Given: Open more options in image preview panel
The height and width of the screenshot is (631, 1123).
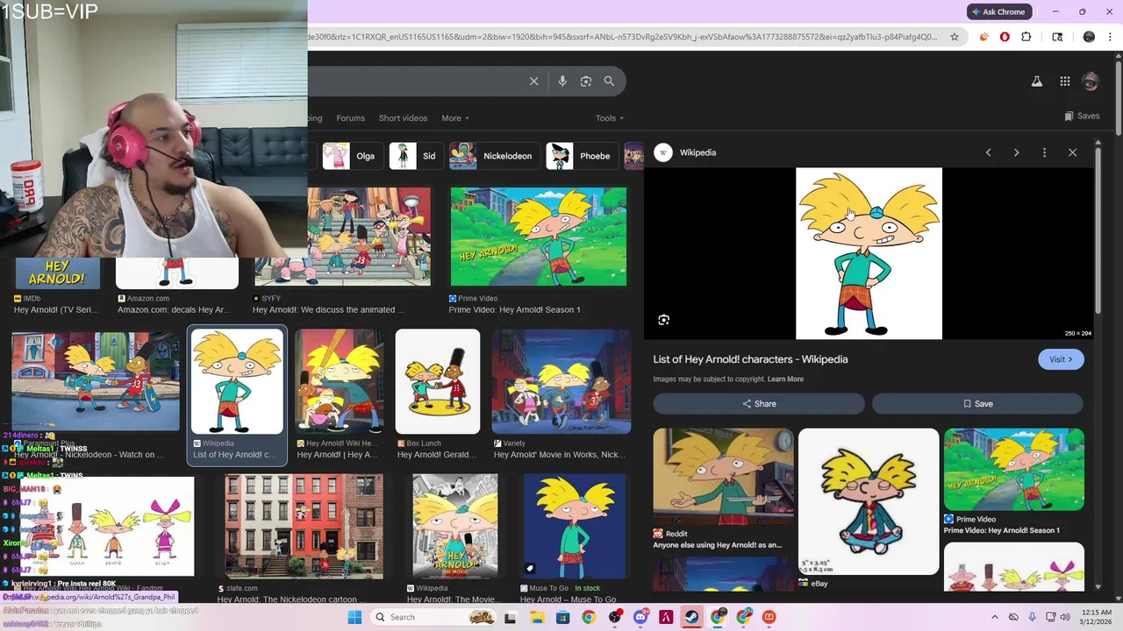Looking at the screenshot, I should coord(1044,152).
